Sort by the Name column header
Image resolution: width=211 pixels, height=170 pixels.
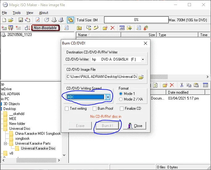coord(98,35)
